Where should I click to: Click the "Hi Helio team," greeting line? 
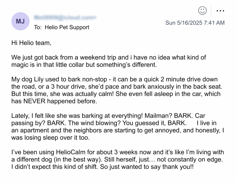tap(31, 43)
